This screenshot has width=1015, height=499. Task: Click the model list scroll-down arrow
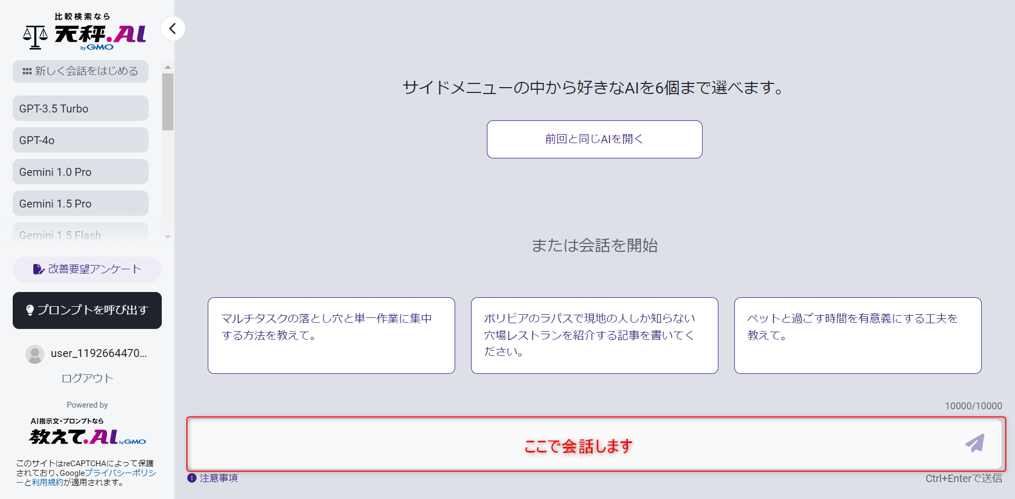pos(168,237)
